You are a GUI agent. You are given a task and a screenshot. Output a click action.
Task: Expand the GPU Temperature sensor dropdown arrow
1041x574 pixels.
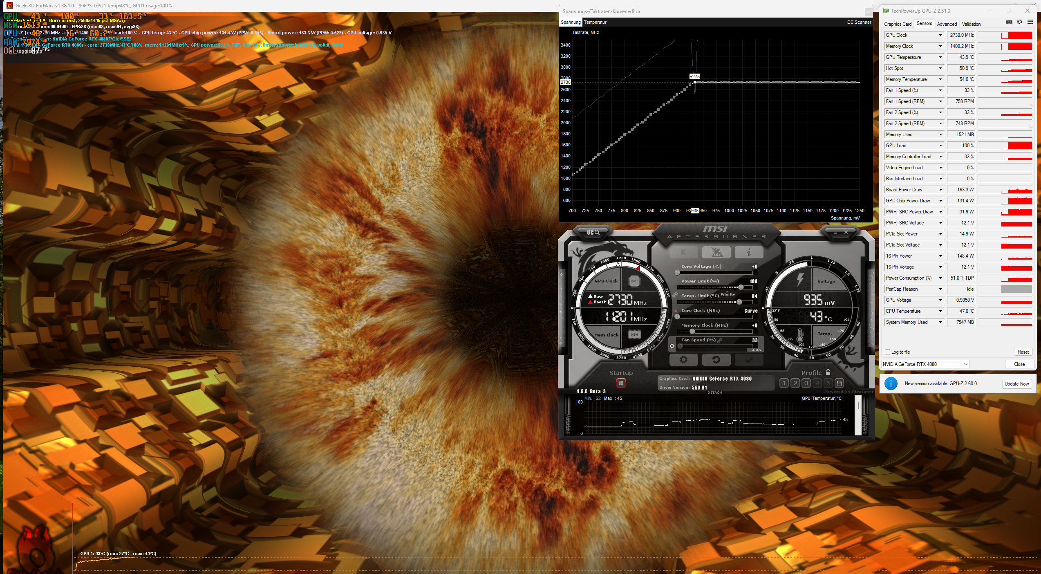click(x=940, y=57)
